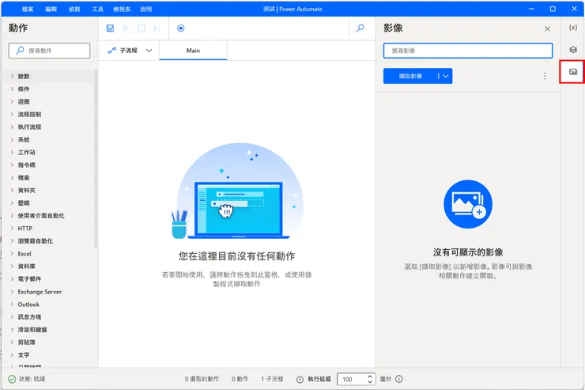This screenshot has height=390, width=585.
Task: Open the images pane icon
Action: click(x=572, y=72)
